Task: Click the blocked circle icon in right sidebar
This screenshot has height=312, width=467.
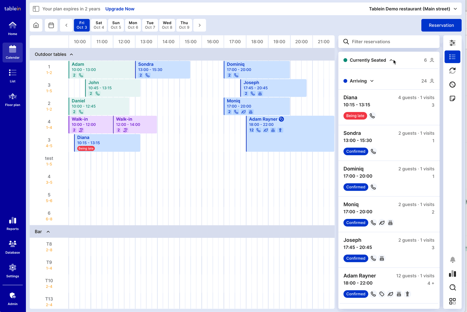Action: (x=452, y=85)
